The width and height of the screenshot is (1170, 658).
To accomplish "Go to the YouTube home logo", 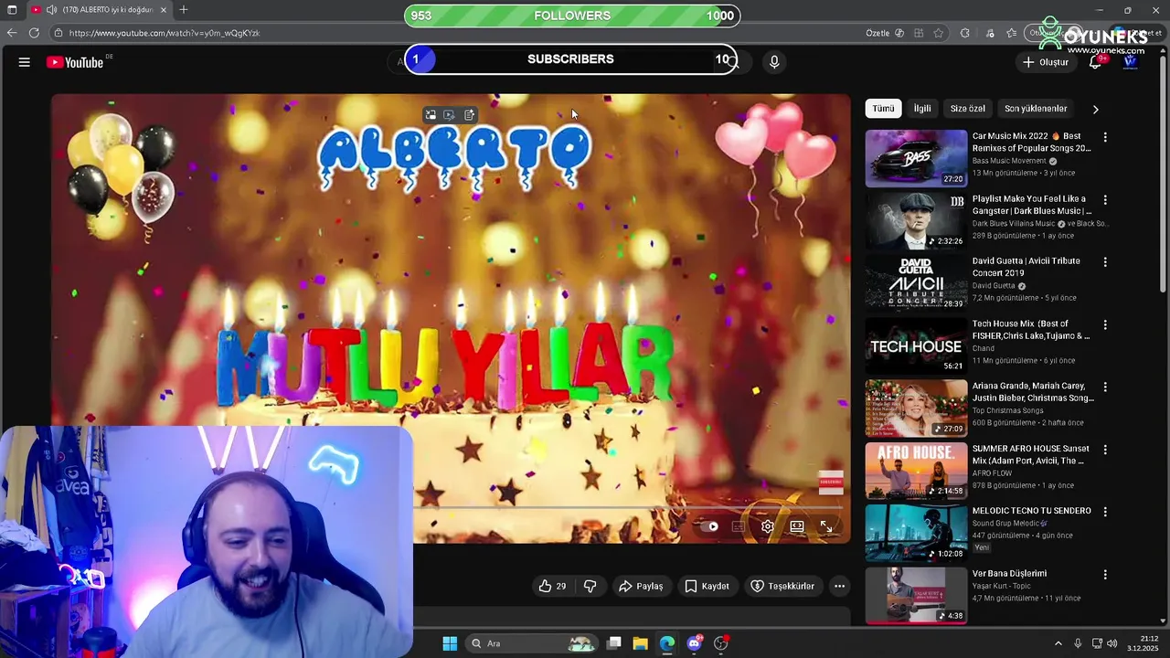I will click(75, 62).
